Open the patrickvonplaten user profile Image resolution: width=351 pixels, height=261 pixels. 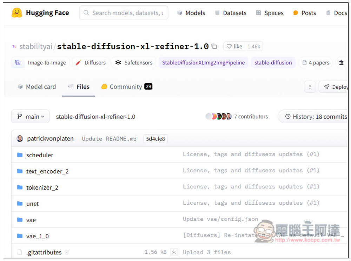(x=50, y=139)
